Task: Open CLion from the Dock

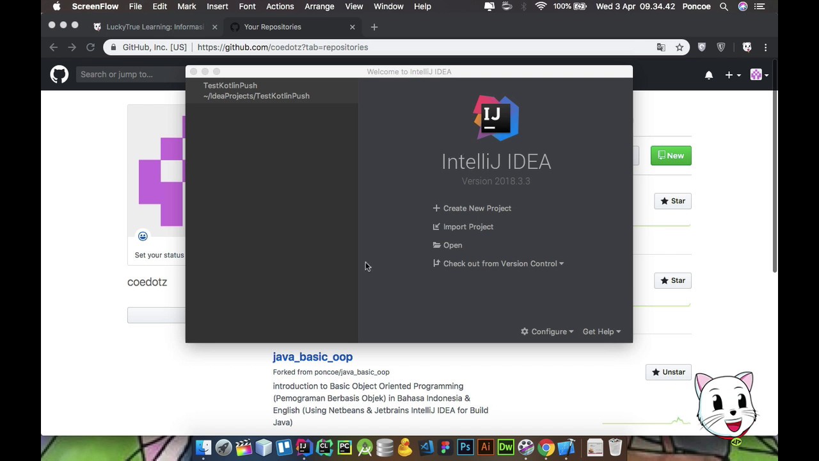Action: (x=324, y=447)
